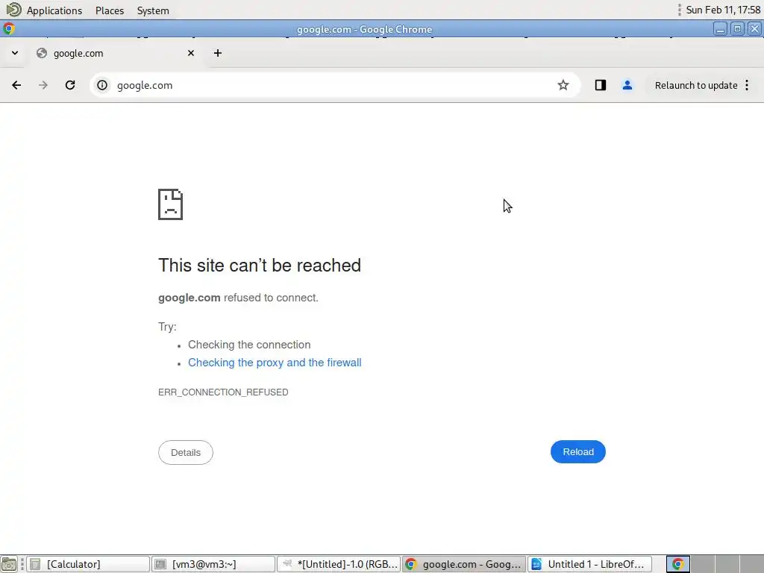Click the Details button
Viewport: 764px width, 573px height.
pyautogui.click(x=186, y=453)
